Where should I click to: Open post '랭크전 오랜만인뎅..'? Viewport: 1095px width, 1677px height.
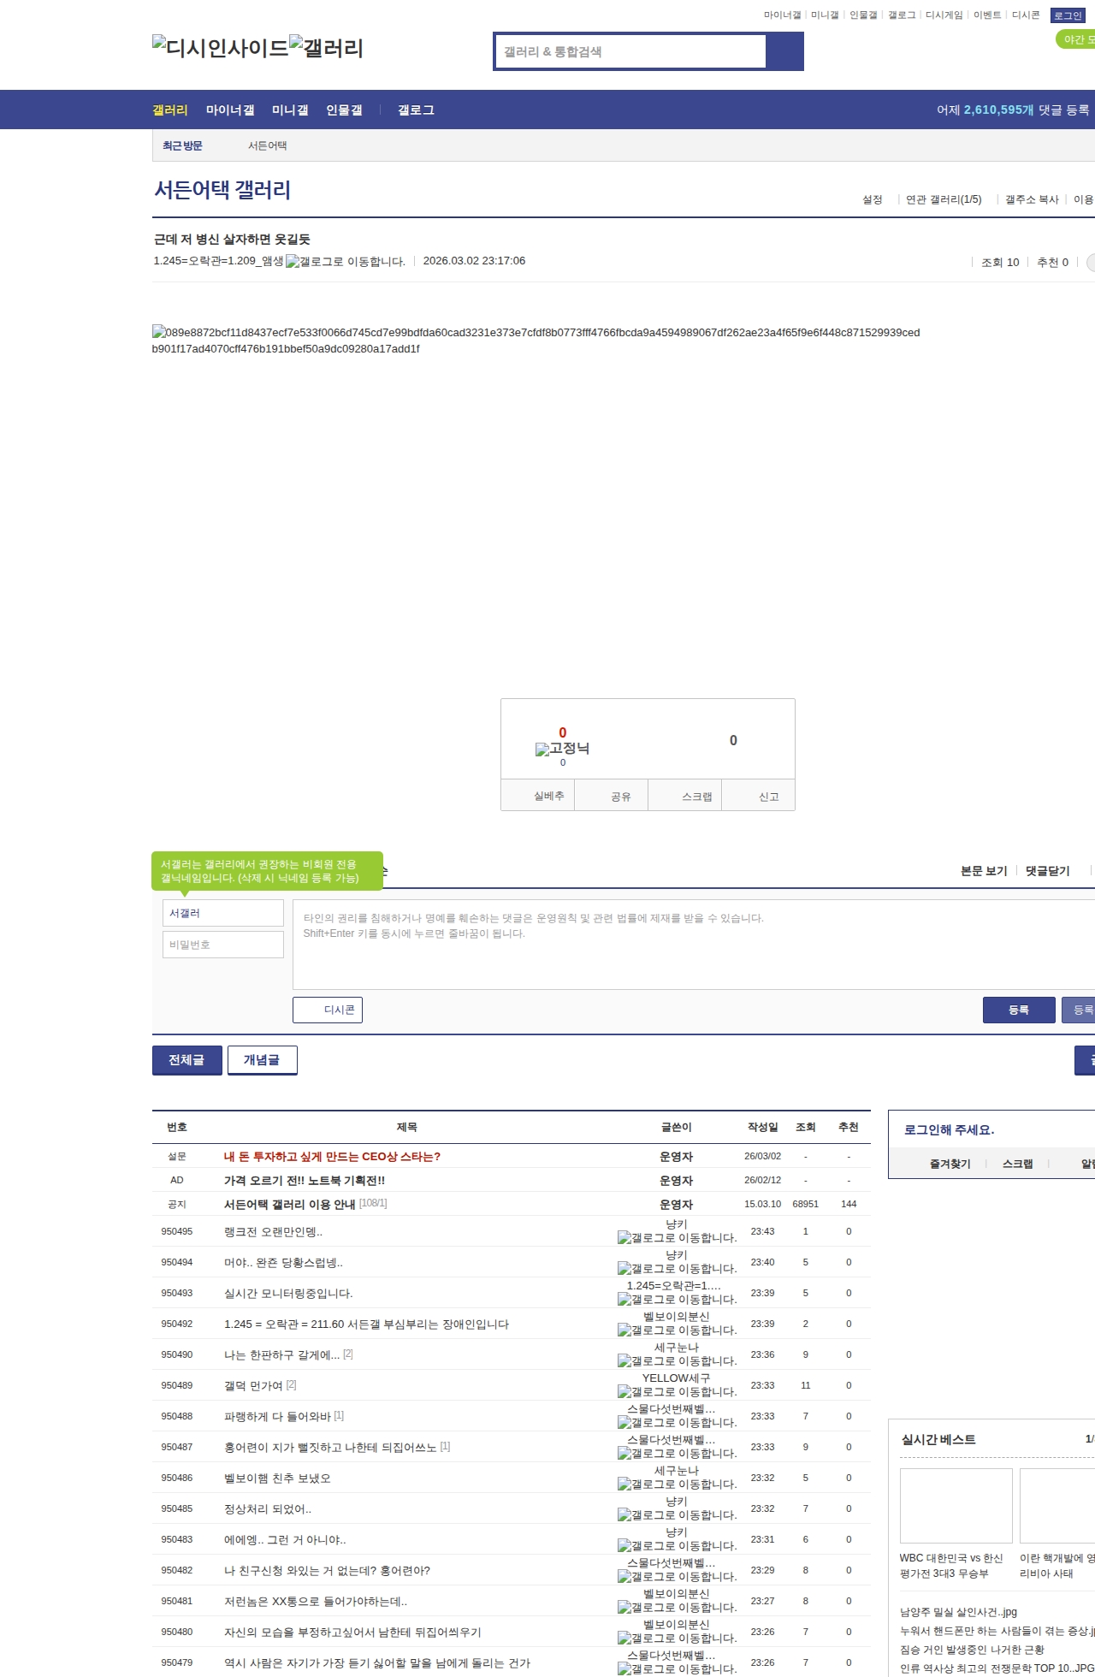pos(273,1232)
